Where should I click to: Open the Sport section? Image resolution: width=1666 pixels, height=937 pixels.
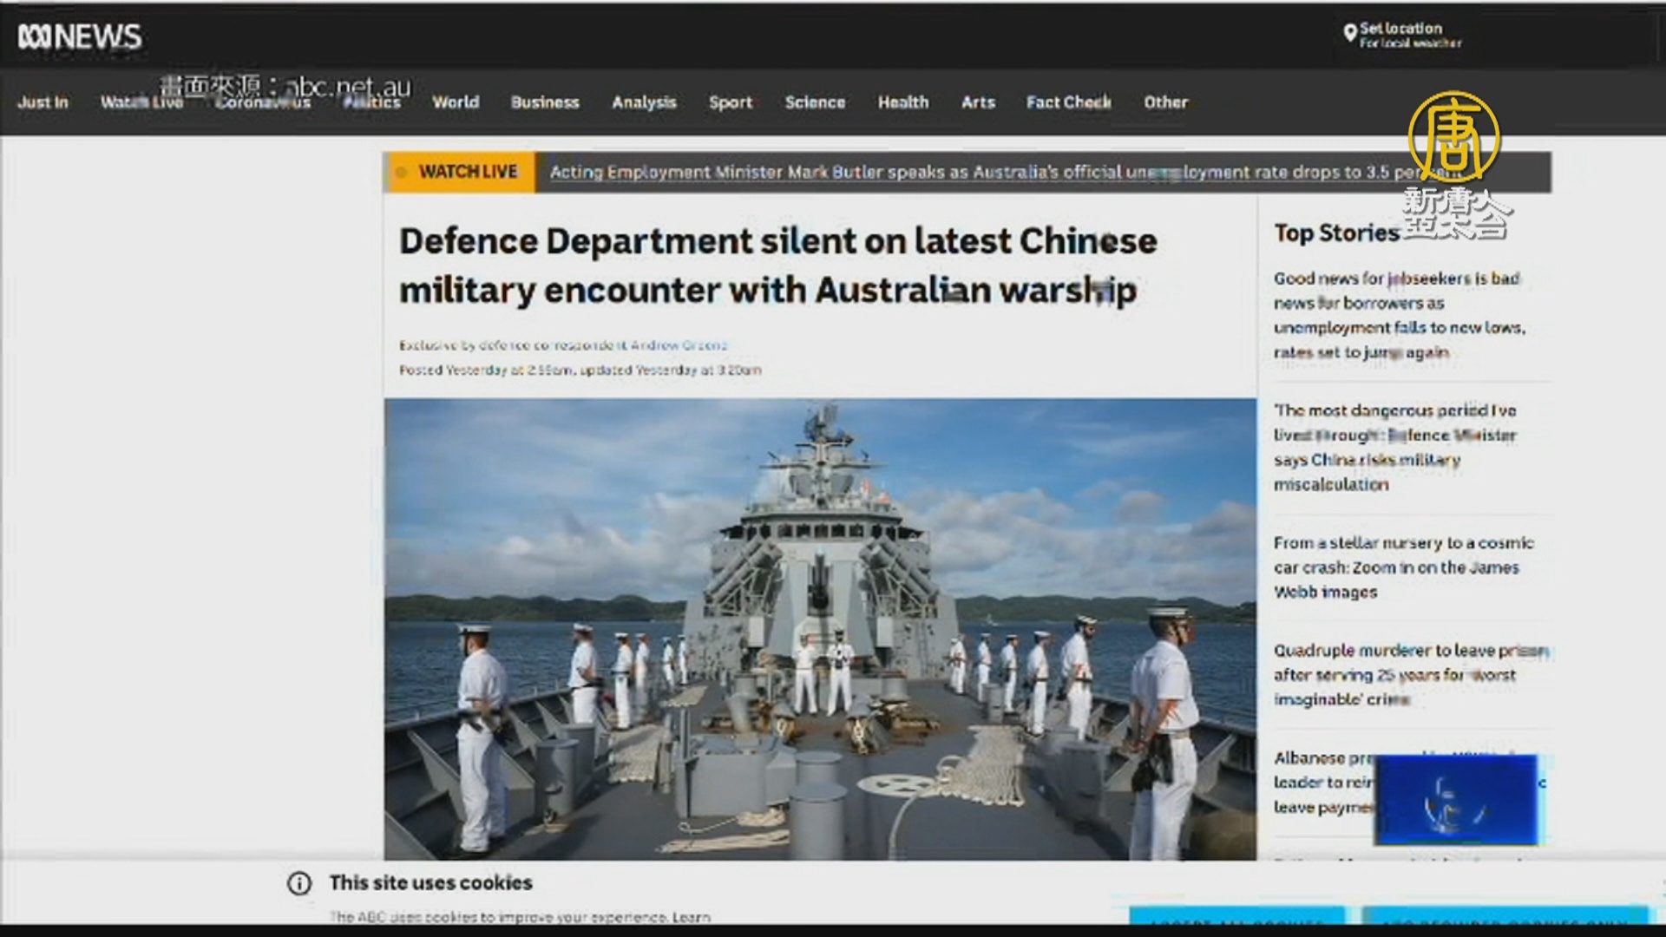click(x=731, y=102)
